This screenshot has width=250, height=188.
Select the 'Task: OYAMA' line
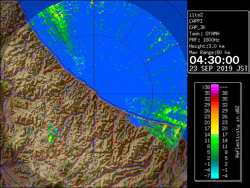point(204,34)
